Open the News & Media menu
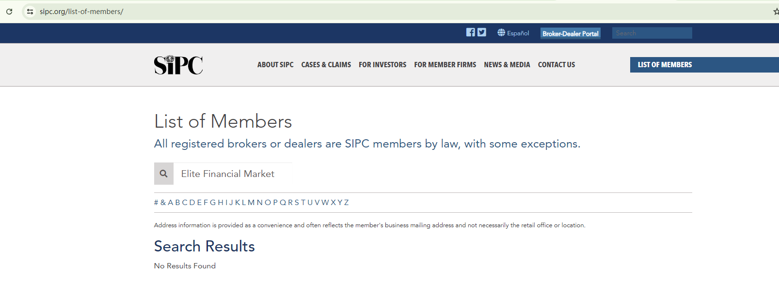Image resolution: width=779 pixels, height=294 pixels. click(507, 65)
